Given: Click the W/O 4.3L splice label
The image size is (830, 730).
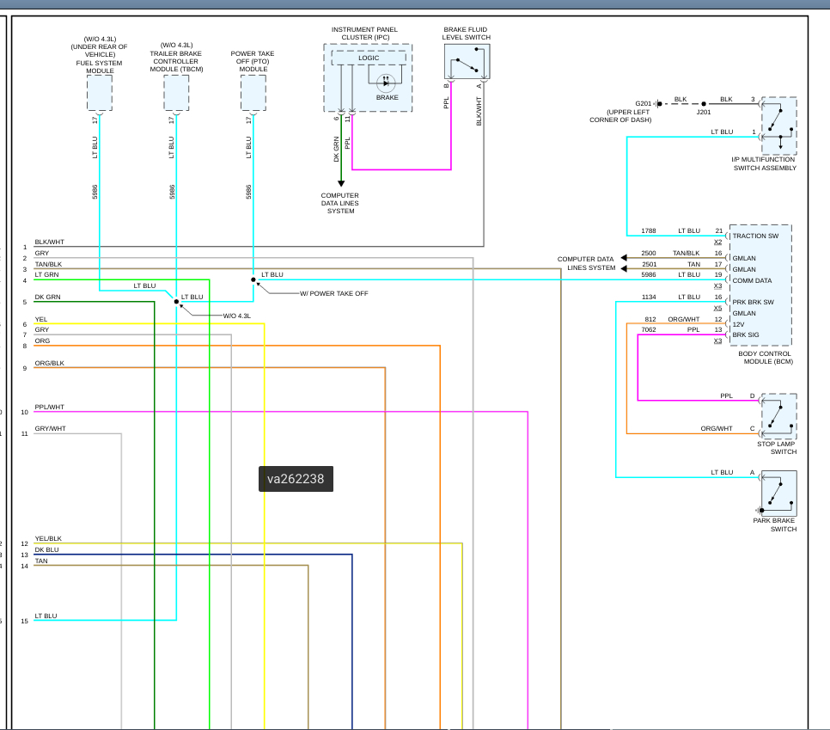Looking at the screenshot, I should (x=236, y=316).
